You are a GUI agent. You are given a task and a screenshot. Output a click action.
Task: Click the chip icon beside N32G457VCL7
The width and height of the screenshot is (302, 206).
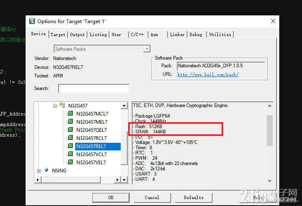(x=70, y=154)
